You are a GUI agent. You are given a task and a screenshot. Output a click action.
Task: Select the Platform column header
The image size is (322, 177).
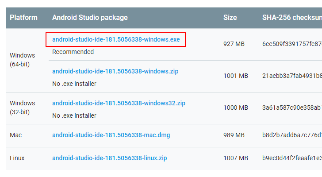point(23,18)
